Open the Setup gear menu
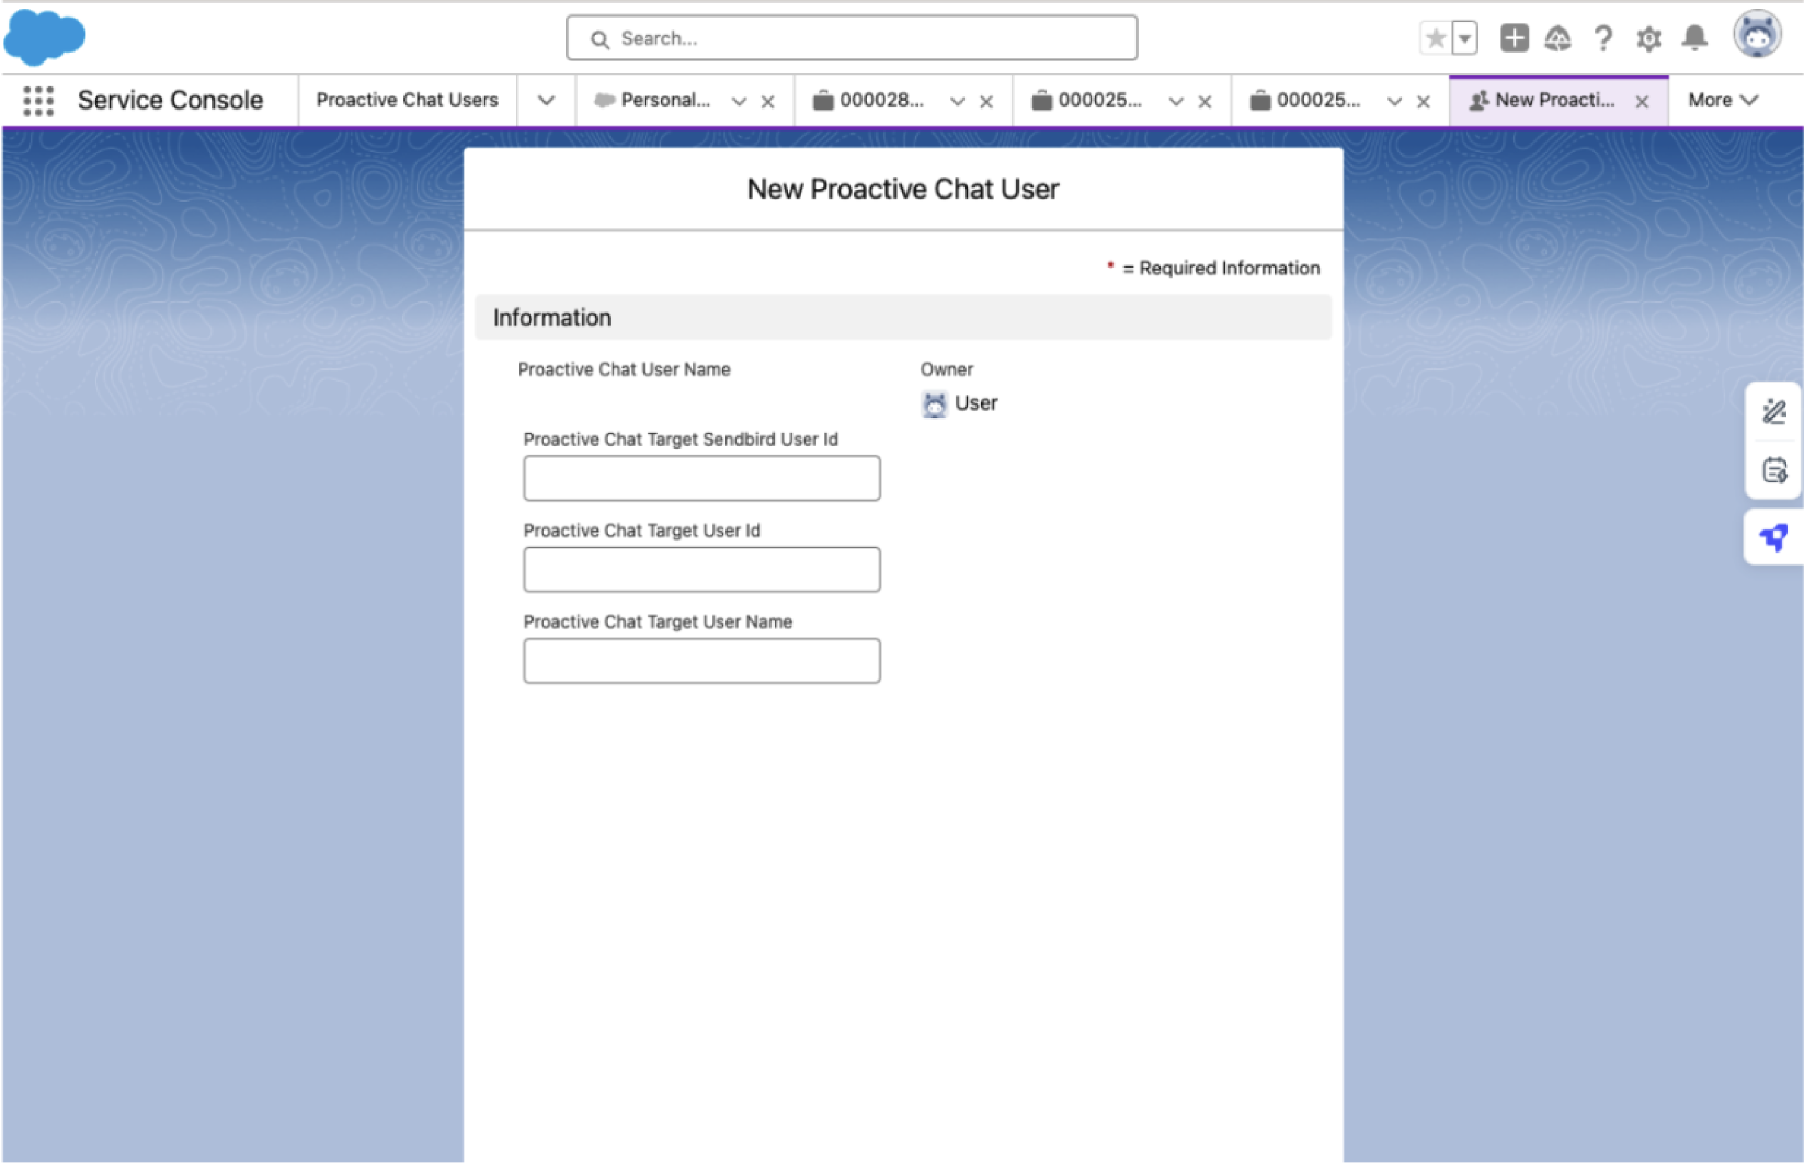 (1648, 39)
